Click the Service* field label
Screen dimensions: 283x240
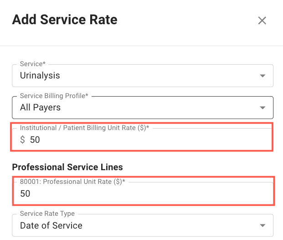click(x=33, y=64)
